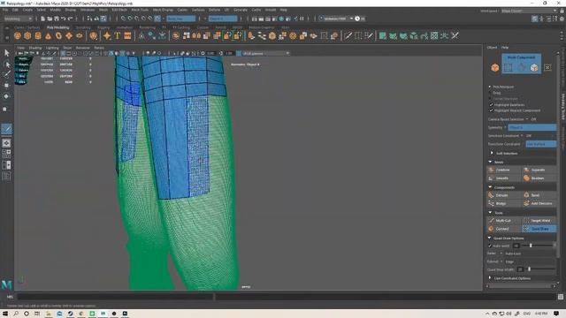This screenshot has height=318, width=566.
Task: Open the Modeling menu set dropdown
Action: tap(18, 19)
